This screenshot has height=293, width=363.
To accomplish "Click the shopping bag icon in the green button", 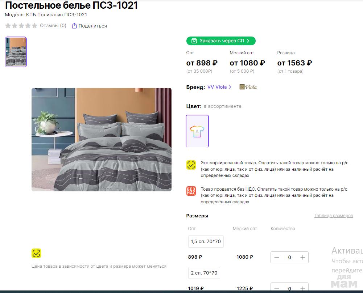I will click(194, 41).
